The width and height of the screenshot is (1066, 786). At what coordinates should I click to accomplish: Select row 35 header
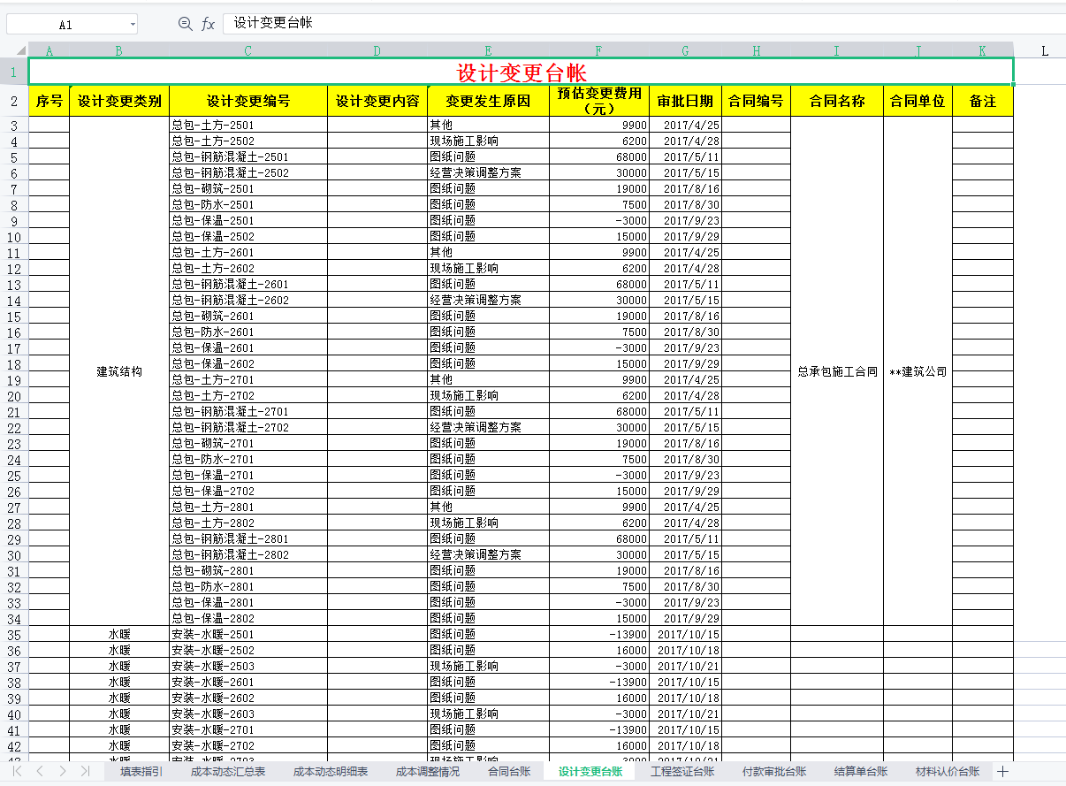click(14, 635)
